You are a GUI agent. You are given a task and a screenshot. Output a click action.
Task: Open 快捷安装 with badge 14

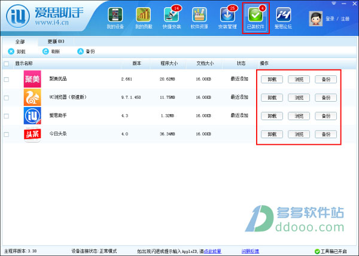tap(172, 18)
